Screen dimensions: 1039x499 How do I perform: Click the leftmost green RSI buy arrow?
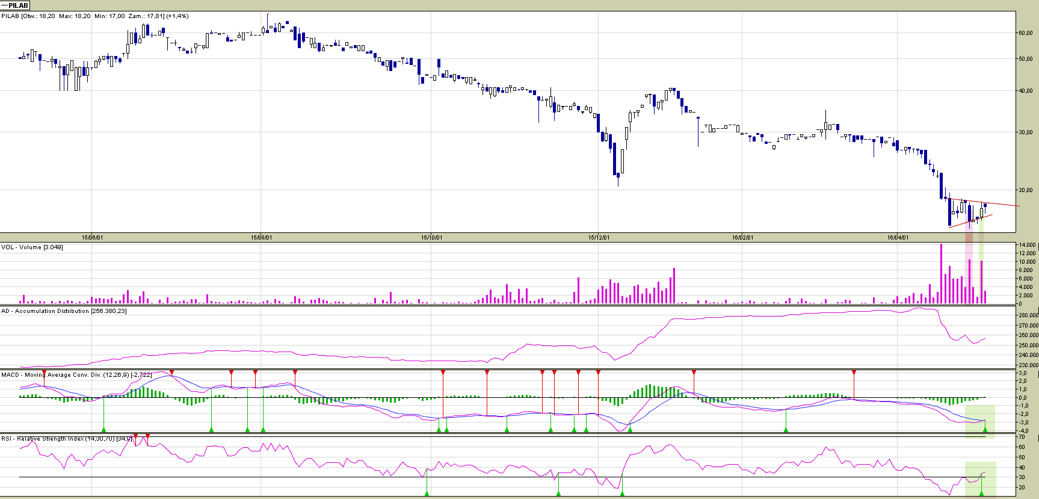point(427,494)
